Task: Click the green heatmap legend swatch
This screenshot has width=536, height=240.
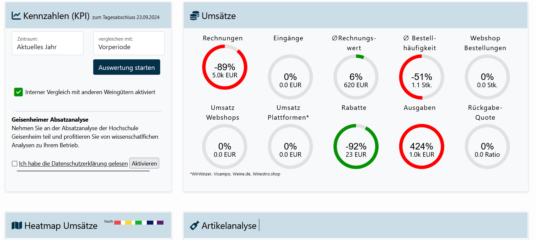Action: point(139,223)
